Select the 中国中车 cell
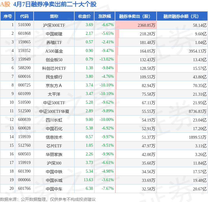The width and height of the screenshot is (208, 202). pyautogui.click(x=54, y=189)
